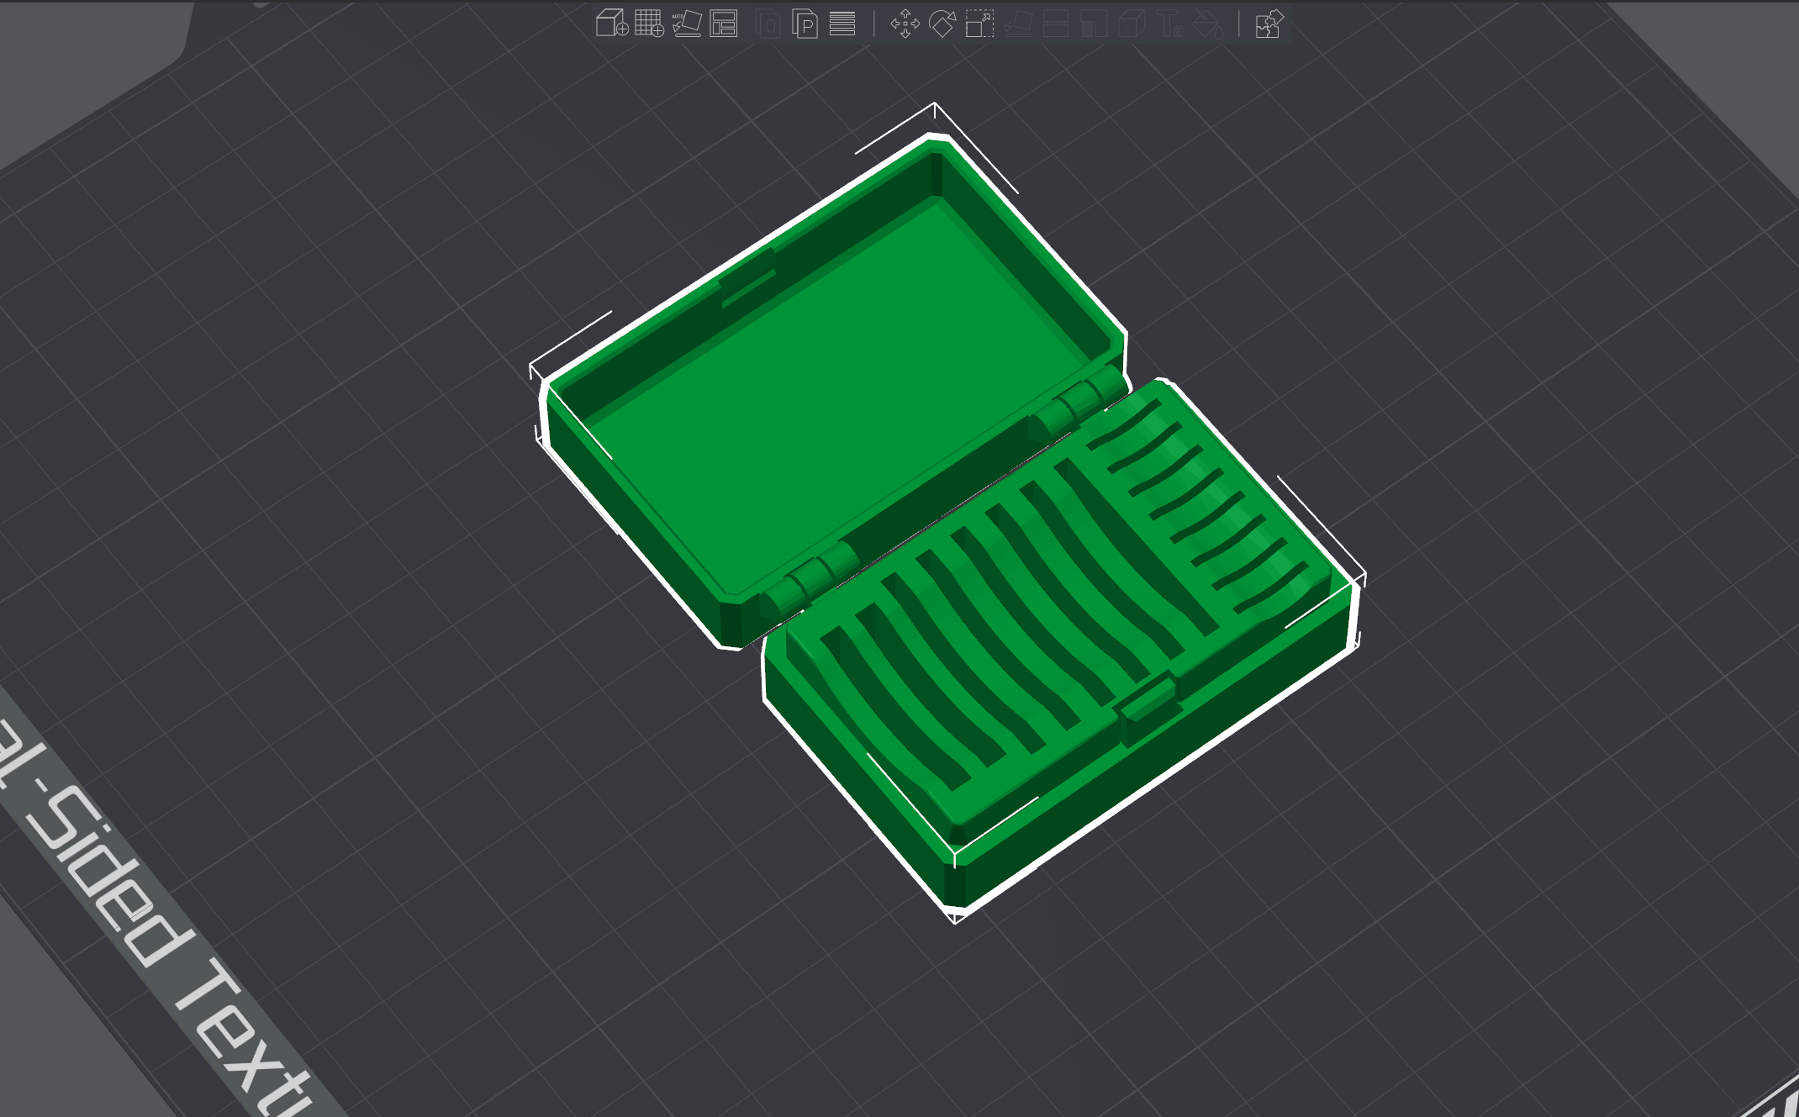Open the Supports painting tool
1799x1117 pixels.
[x=1094, y=24]
